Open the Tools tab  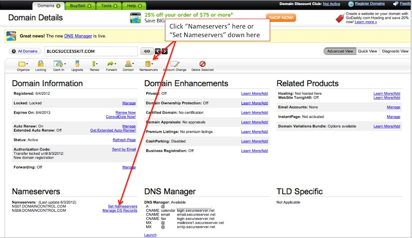[x=109, y=6]
